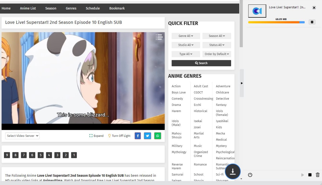Collapse the downloader side panel arrow
This screenshot has height=185, width=322.
pyautogui.click(x=242, y=83)
